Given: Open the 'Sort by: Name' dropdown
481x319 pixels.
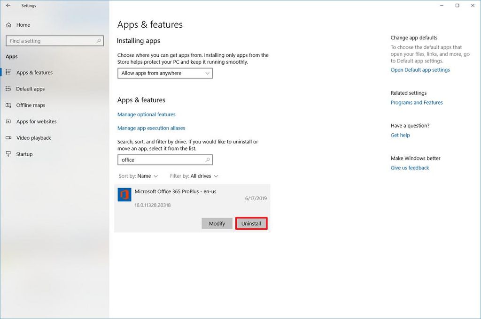Looking at the screenshot, I should pyautogui.click(x=138, y=176).
